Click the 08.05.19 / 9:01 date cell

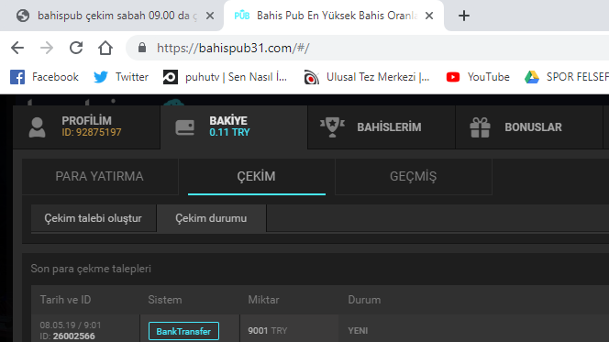pyautogui.click(x=71, y=325)
